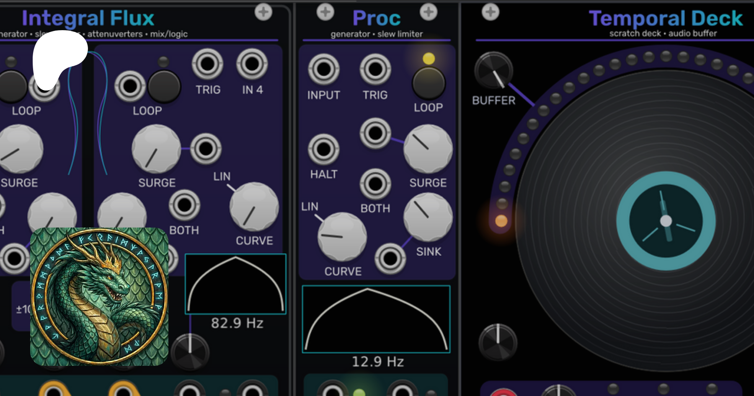The width and height of the screenshot is (754, 396).
Task: Click the BOTH jack on Proc module
Action: click(375, 184)
